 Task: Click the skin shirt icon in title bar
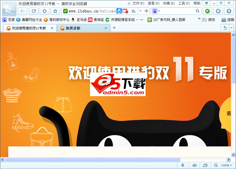(x=206, y=3)
